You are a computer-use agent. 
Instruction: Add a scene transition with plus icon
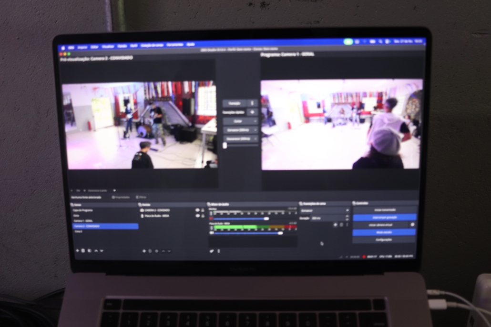tap(335, 224)
